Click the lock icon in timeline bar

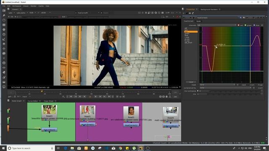166,97
